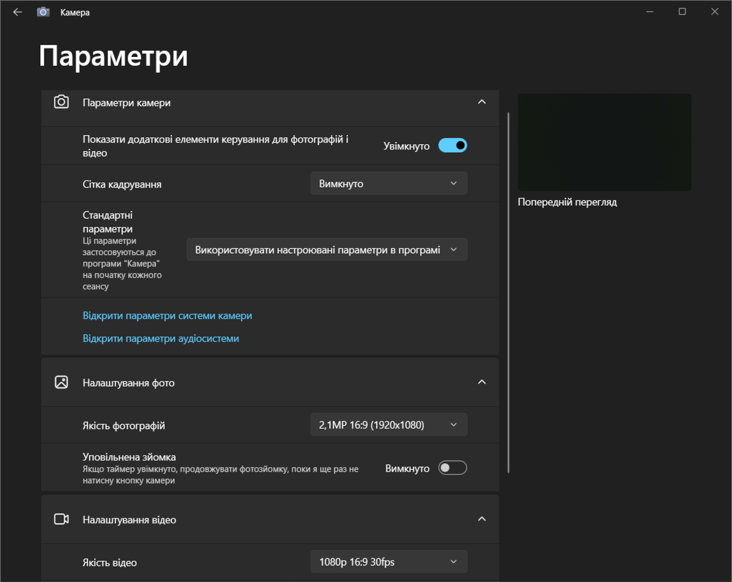The height and width of the screenshot is (582, 732).
Task: Open Відкрити параметри системи камери link
Action: [167, 316]
